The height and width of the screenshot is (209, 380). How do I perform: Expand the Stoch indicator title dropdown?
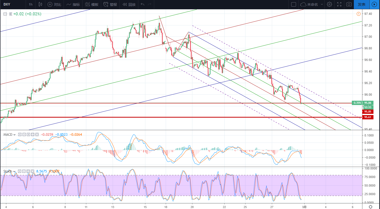coord(9,171)
